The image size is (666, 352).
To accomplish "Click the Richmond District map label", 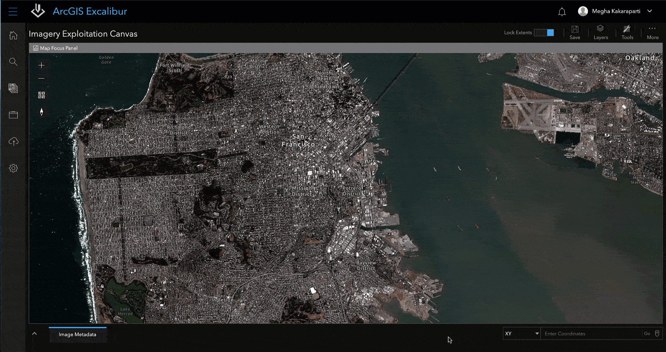I will pos(179,130).
